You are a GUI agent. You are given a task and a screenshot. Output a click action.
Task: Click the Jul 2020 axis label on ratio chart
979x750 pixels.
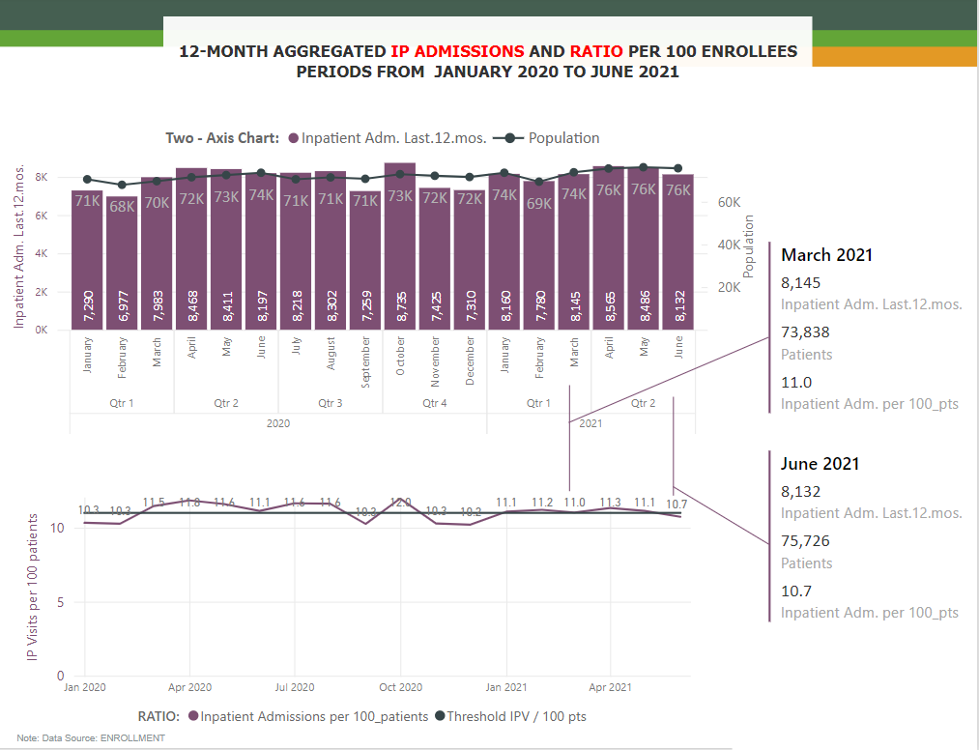[x=295, y=687]
